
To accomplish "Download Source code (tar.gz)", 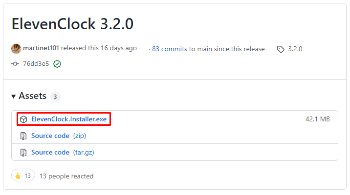I will [x=63, y=153].
